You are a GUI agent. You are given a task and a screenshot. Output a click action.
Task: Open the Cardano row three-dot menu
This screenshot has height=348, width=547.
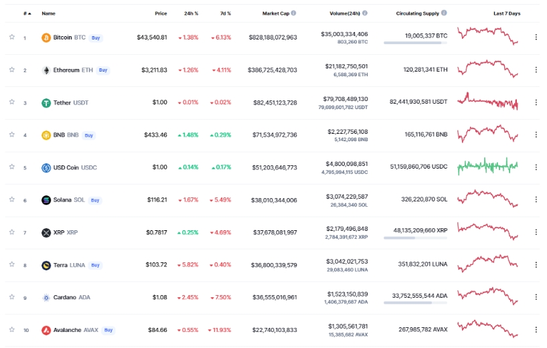pyautogui.click(x=536, y=297)
